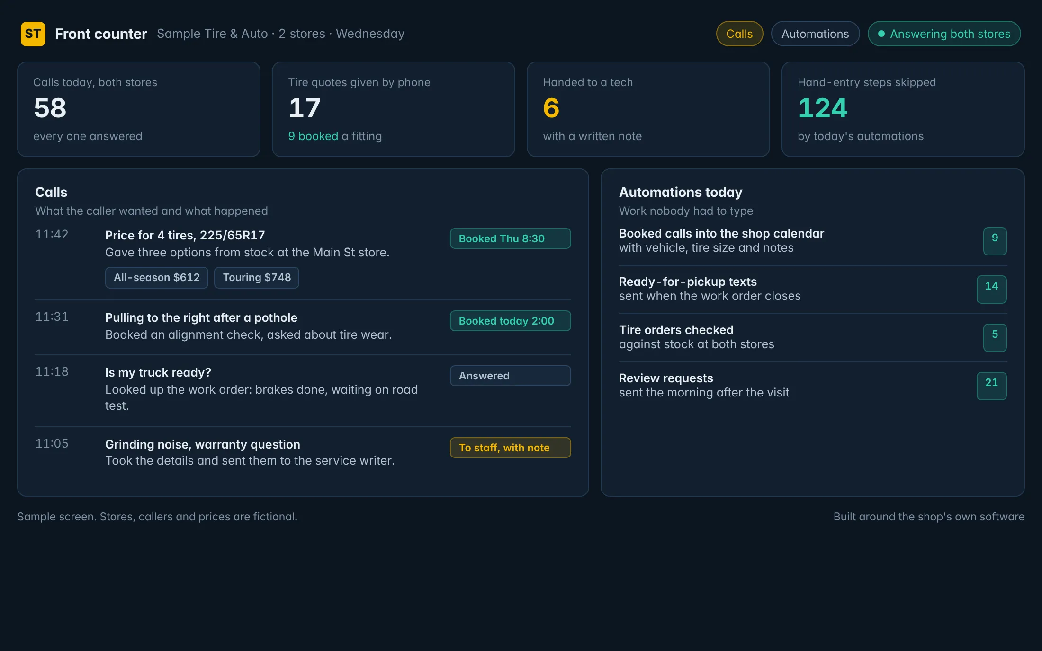Viewport: 1042px width, 651px height.
Task: Open the Automations tab
Action: pos(815,34)
